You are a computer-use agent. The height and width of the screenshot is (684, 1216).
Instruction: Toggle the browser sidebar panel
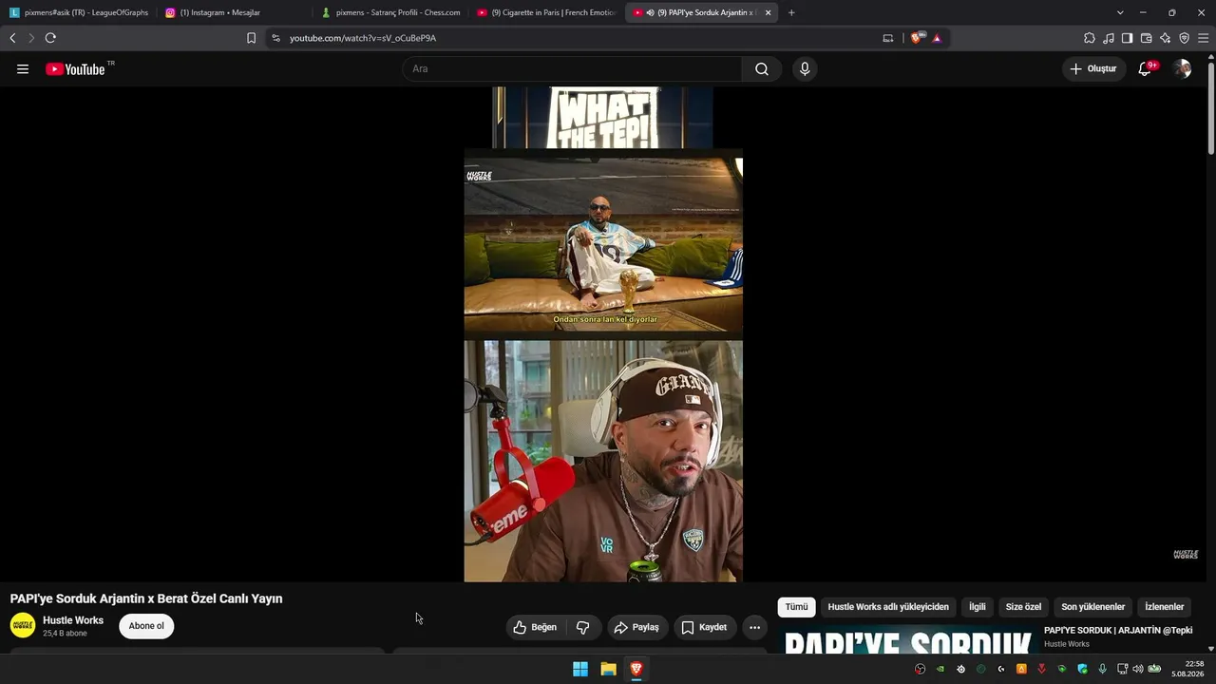[1127, 38]
